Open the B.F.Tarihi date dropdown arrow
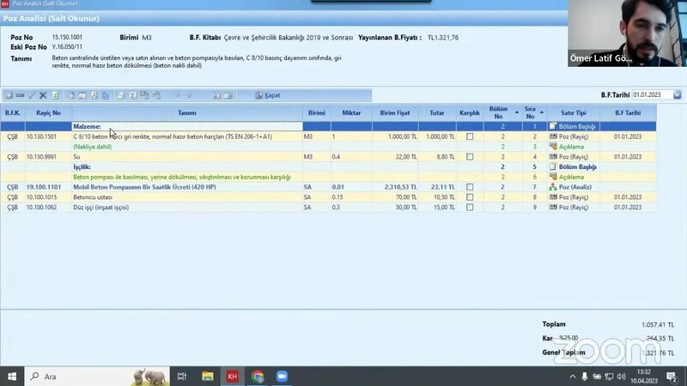 click(x=678, y=94)
